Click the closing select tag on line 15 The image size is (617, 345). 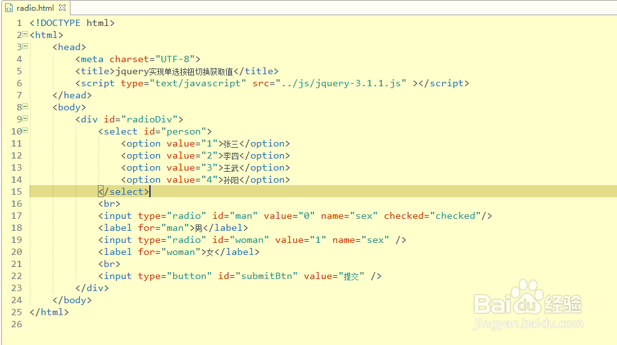[x=123, y=192]
